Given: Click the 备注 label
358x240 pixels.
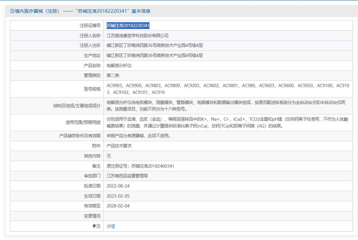Looking at the screenshot, I should point(96,166).
